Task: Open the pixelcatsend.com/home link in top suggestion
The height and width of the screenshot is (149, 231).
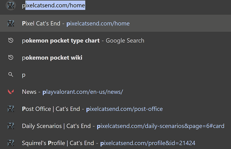Action: [98, 23]
